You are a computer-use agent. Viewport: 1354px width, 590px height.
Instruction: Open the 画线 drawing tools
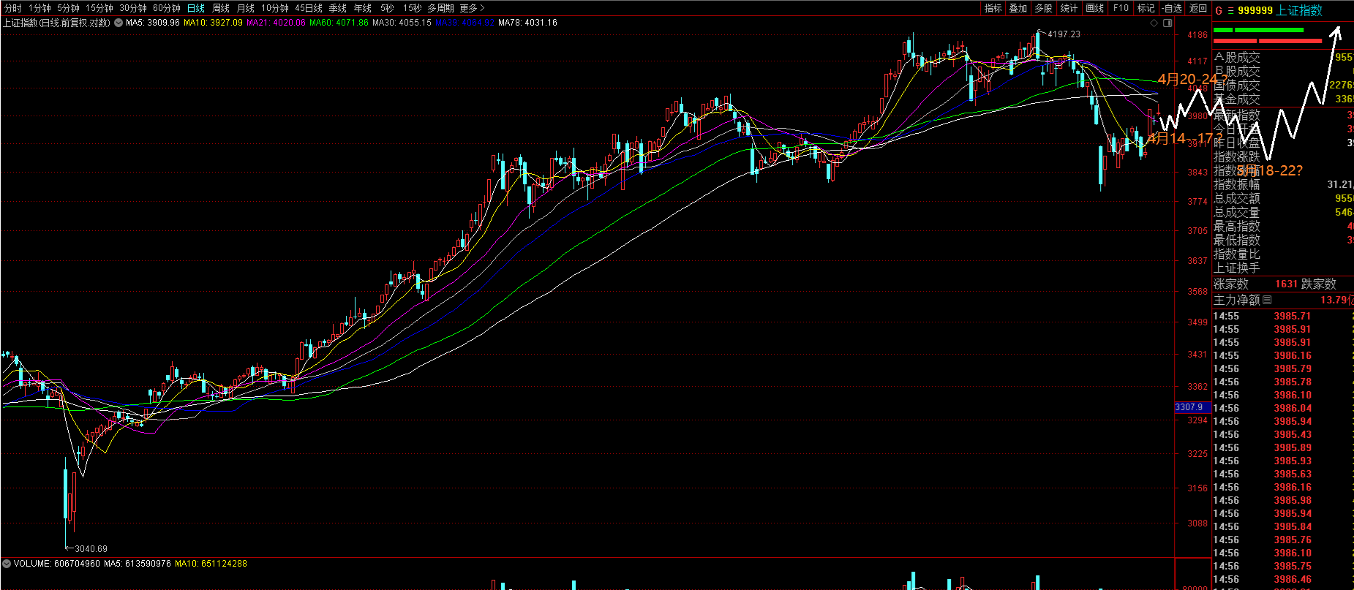(1095, 8)
